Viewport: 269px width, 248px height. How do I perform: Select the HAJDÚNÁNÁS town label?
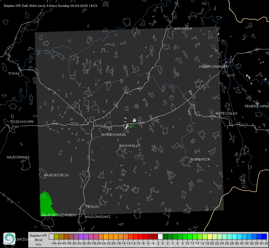pos(18,157)
